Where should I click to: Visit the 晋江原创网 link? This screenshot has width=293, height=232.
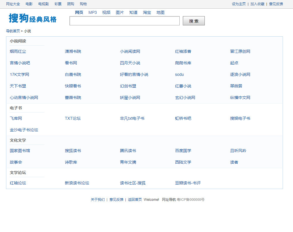pyautogui.click(x=240, y=51)
